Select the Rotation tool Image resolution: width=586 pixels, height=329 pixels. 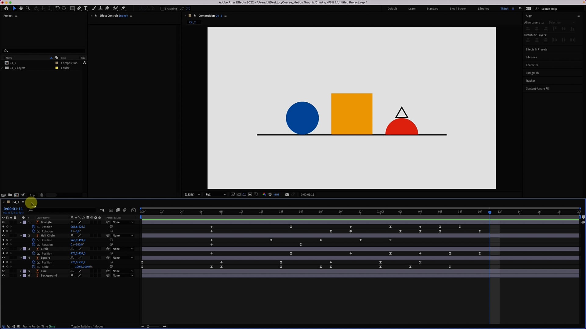coord(57,8)
